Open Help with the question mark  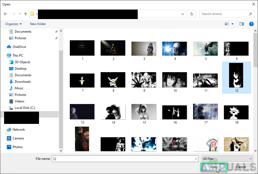(x=251, y=24)
